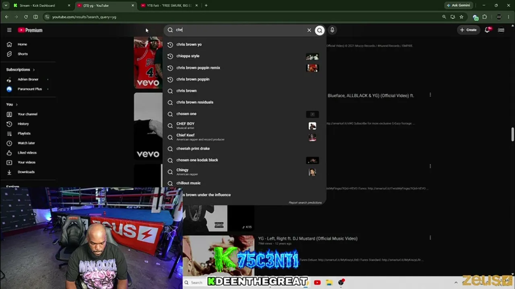Open the account avatar menu

coord(501,30)
